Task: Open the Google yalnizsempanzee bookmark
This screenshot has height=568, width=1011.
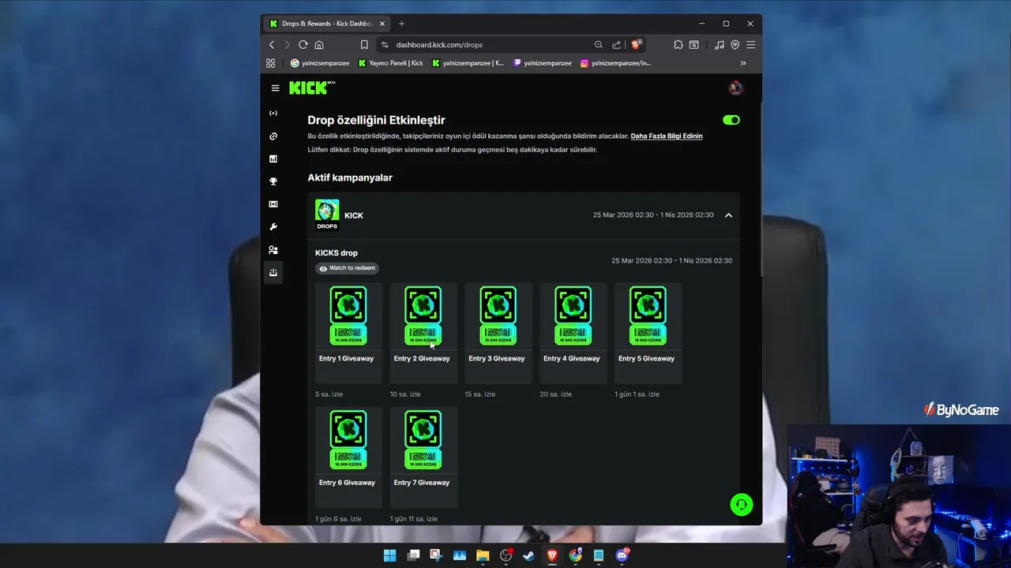Action: (x=320, y=63)
